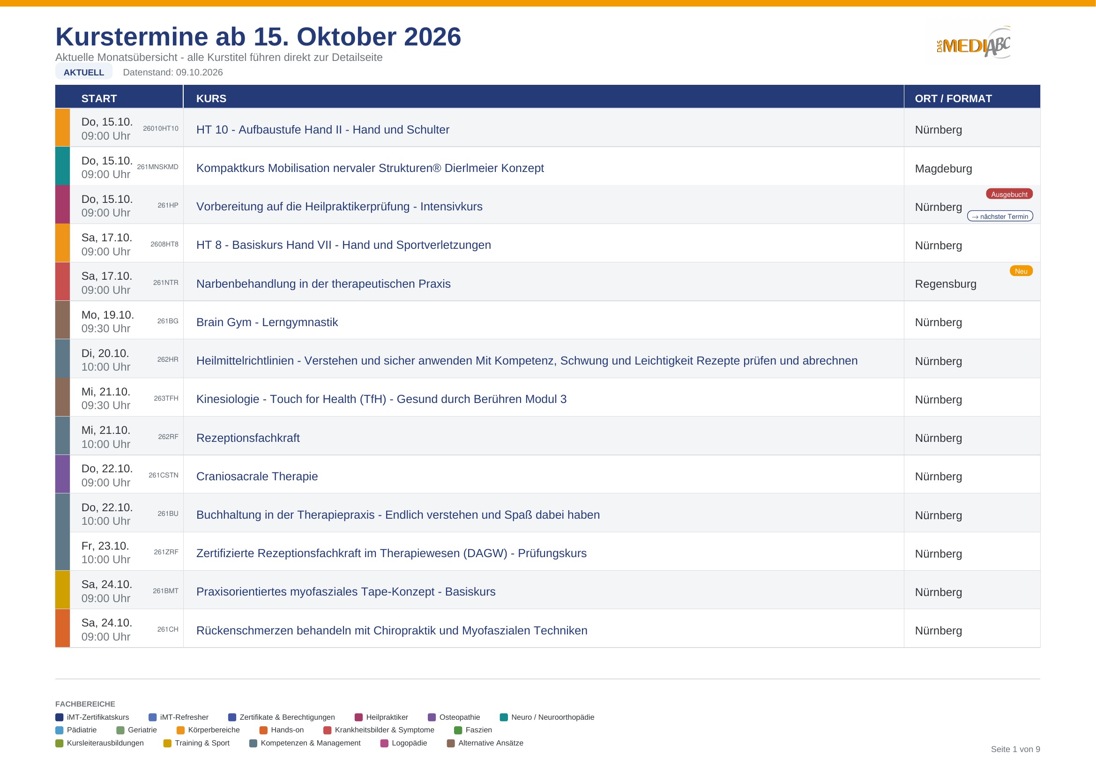Click course code 261MNSKMD
The image size is (1096, 775).
pyautogui.click(x=157, y=166)
